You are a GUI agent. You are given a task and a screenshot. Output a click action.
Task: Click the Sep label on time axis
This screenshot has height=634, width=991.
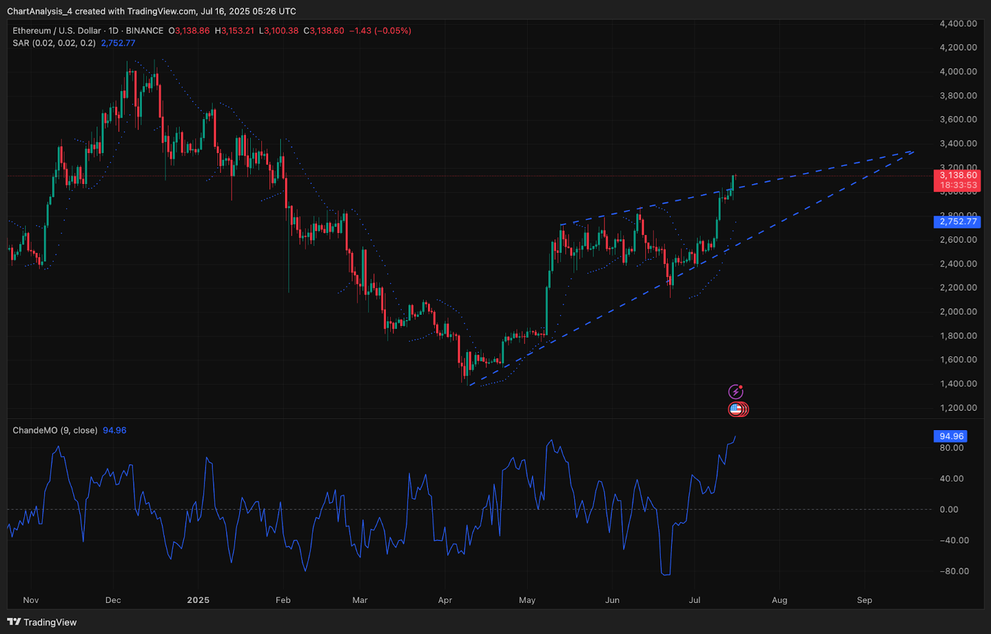[864, 600]
